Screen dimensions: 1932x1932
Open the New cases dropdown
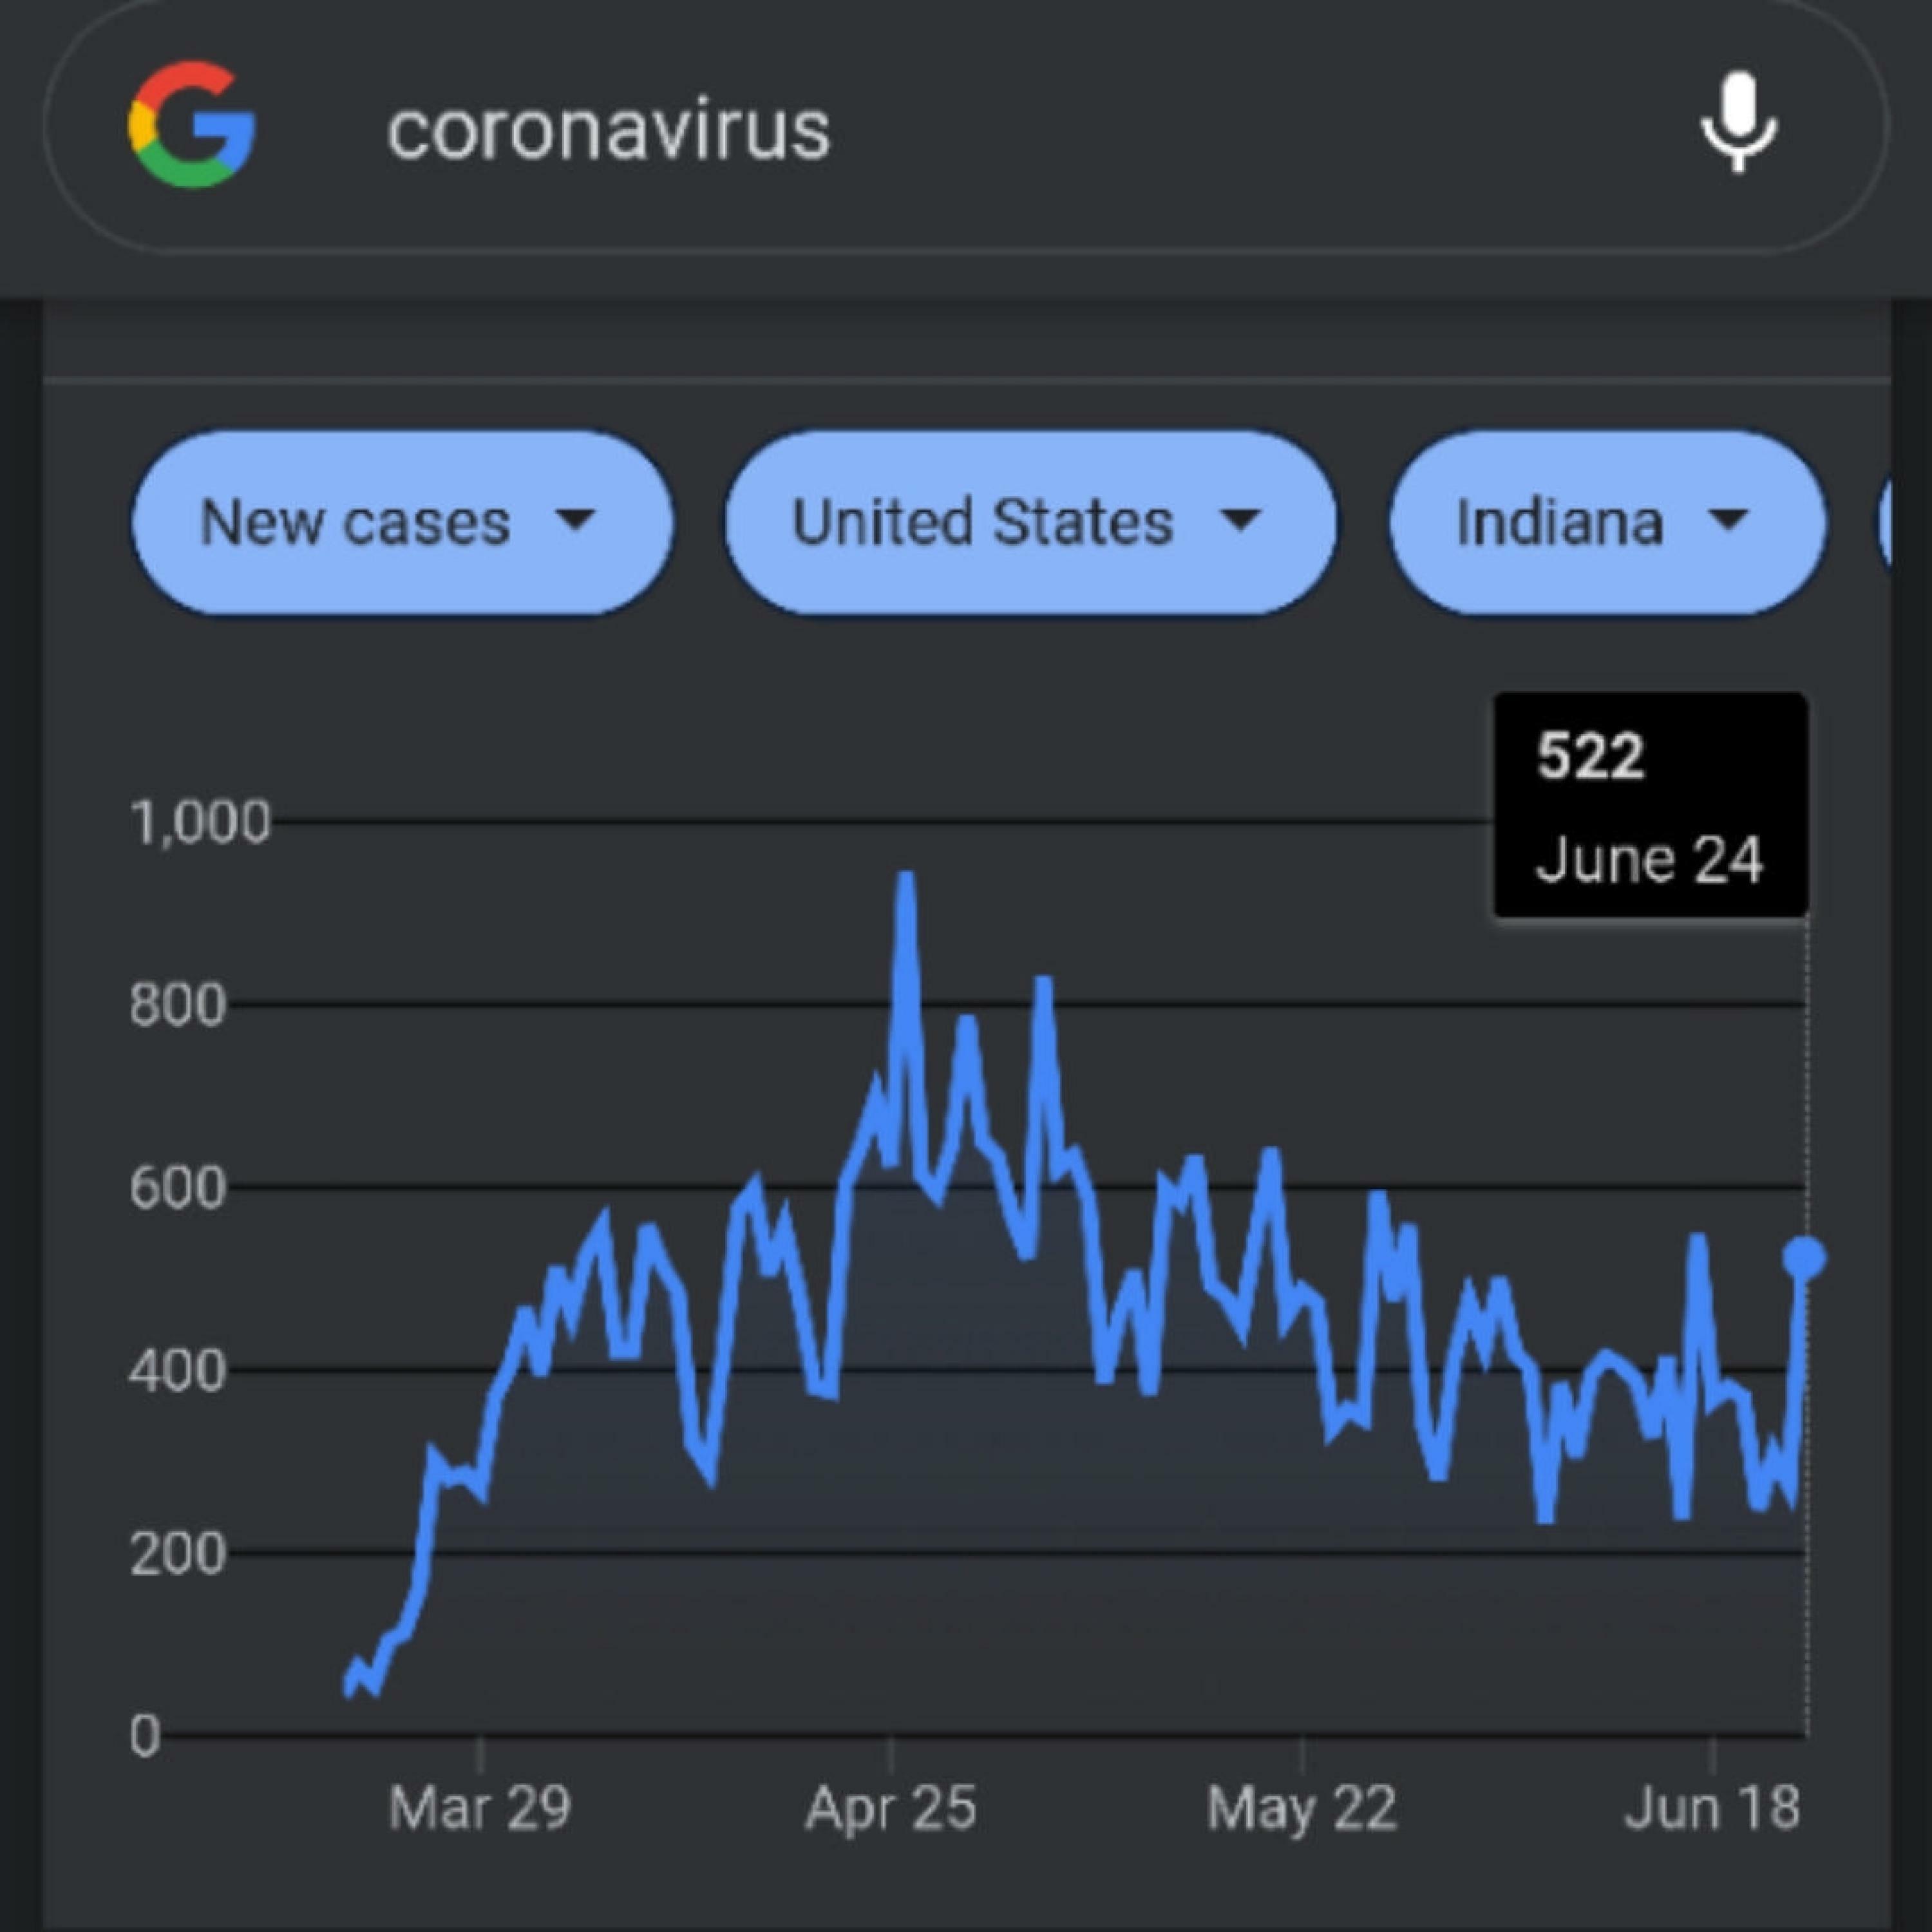403,522
